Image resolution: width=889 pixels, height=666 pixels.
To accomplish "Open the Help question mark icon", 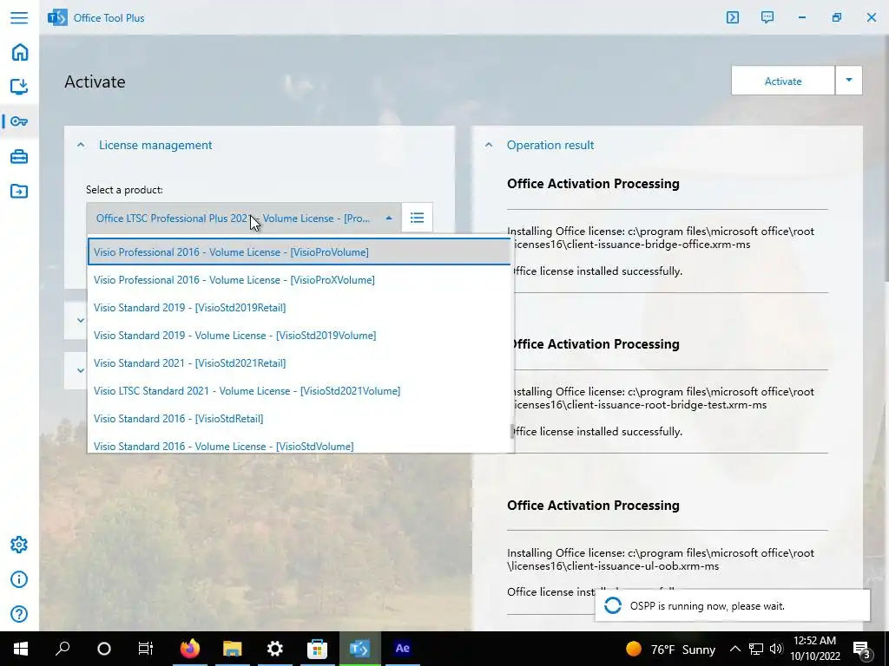I will (x=19, y=614).
